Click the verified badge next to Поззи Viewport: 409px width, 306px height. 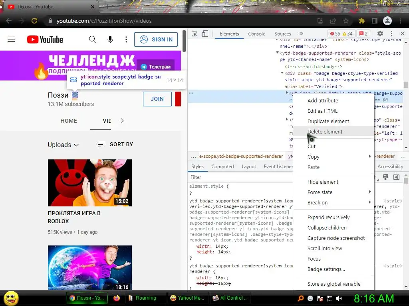tap(75, 95)
